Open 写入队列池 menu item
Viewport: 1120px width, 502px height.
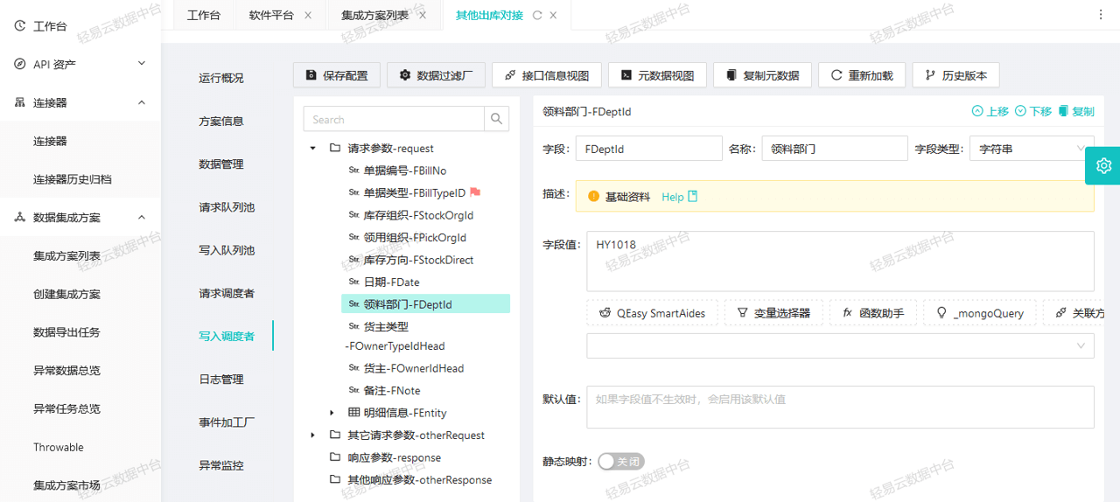[x=227, y=250]
